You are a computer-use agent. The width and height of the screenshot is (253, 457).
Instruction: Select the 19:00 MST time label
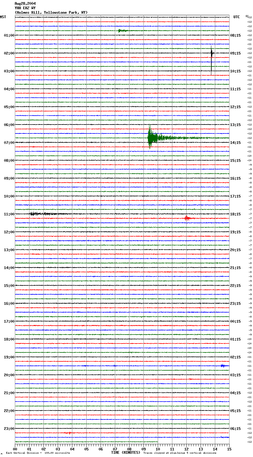[x=9, y=357]
